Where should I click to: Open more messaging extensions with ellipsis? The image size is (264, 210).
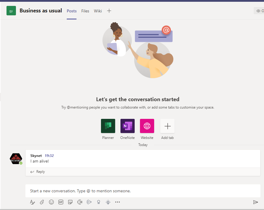(118, 202)
